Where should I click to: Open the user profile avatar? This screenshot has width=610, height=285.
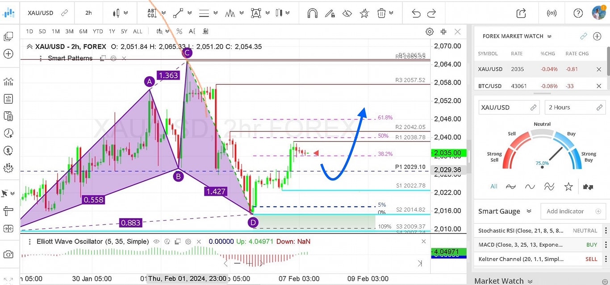[x=599, y=12]
